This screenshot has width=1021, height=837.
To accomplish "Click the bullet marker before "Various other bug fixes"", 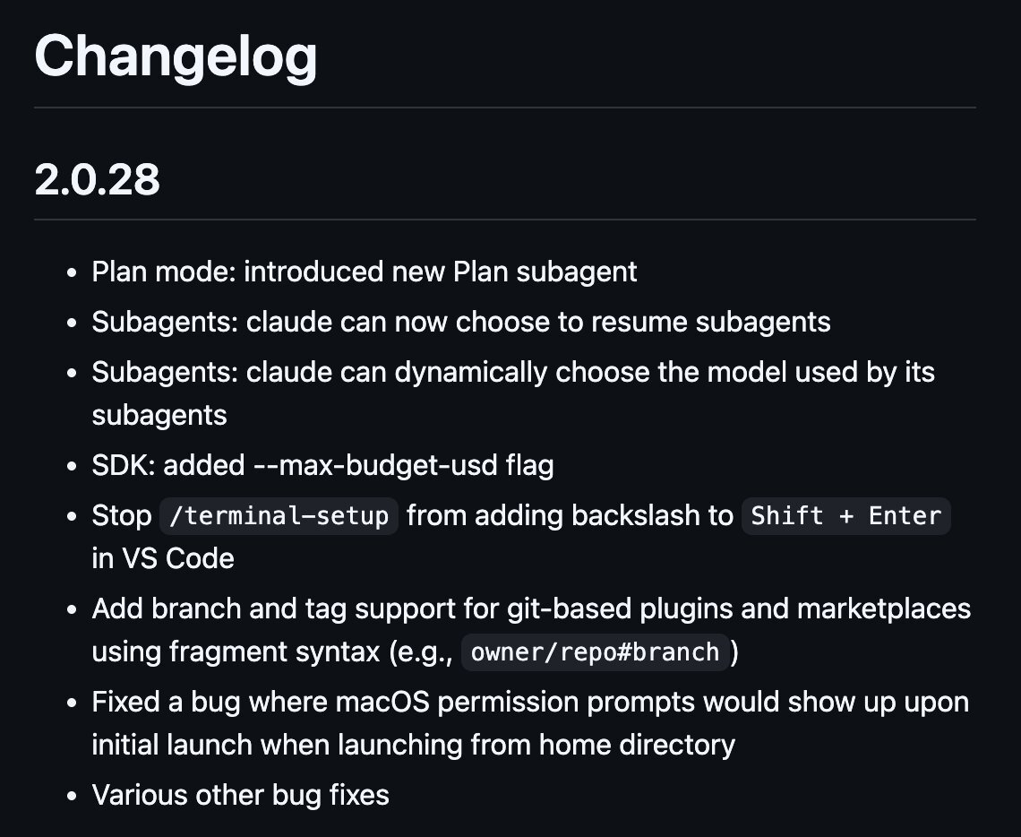I will pyautogui.click(x=73, y=796).
